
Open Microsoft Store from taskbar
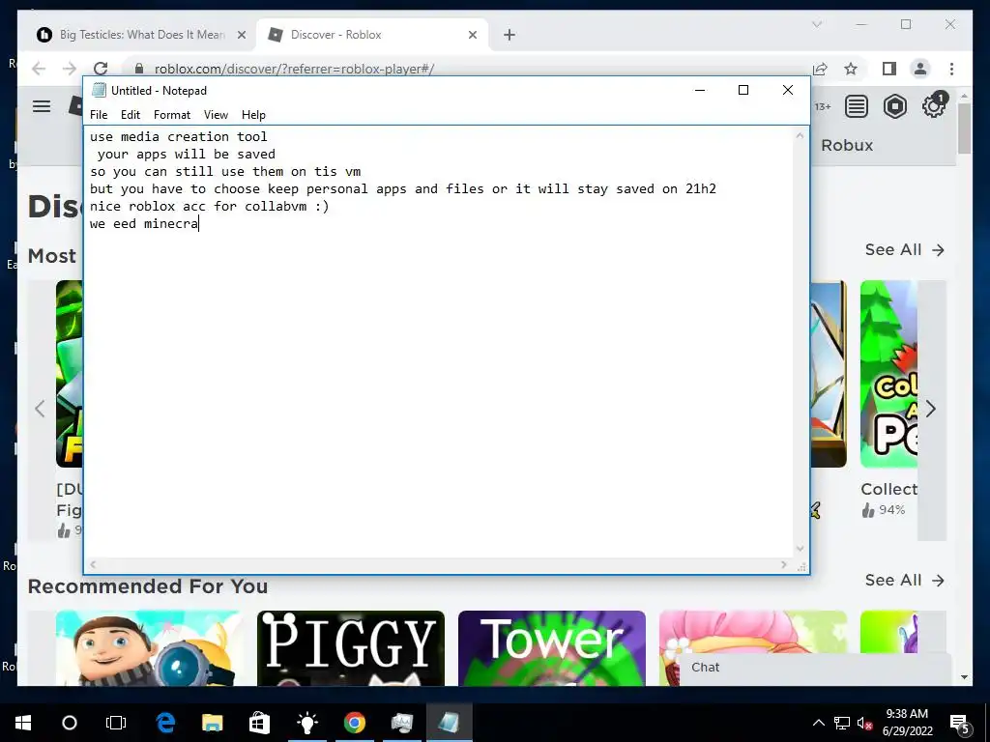[259, 723]
